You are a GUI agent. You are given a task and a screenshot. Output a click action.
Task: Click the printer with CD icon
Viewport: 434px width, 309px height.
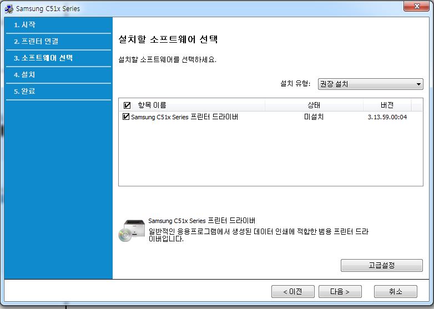pos(132,230)
